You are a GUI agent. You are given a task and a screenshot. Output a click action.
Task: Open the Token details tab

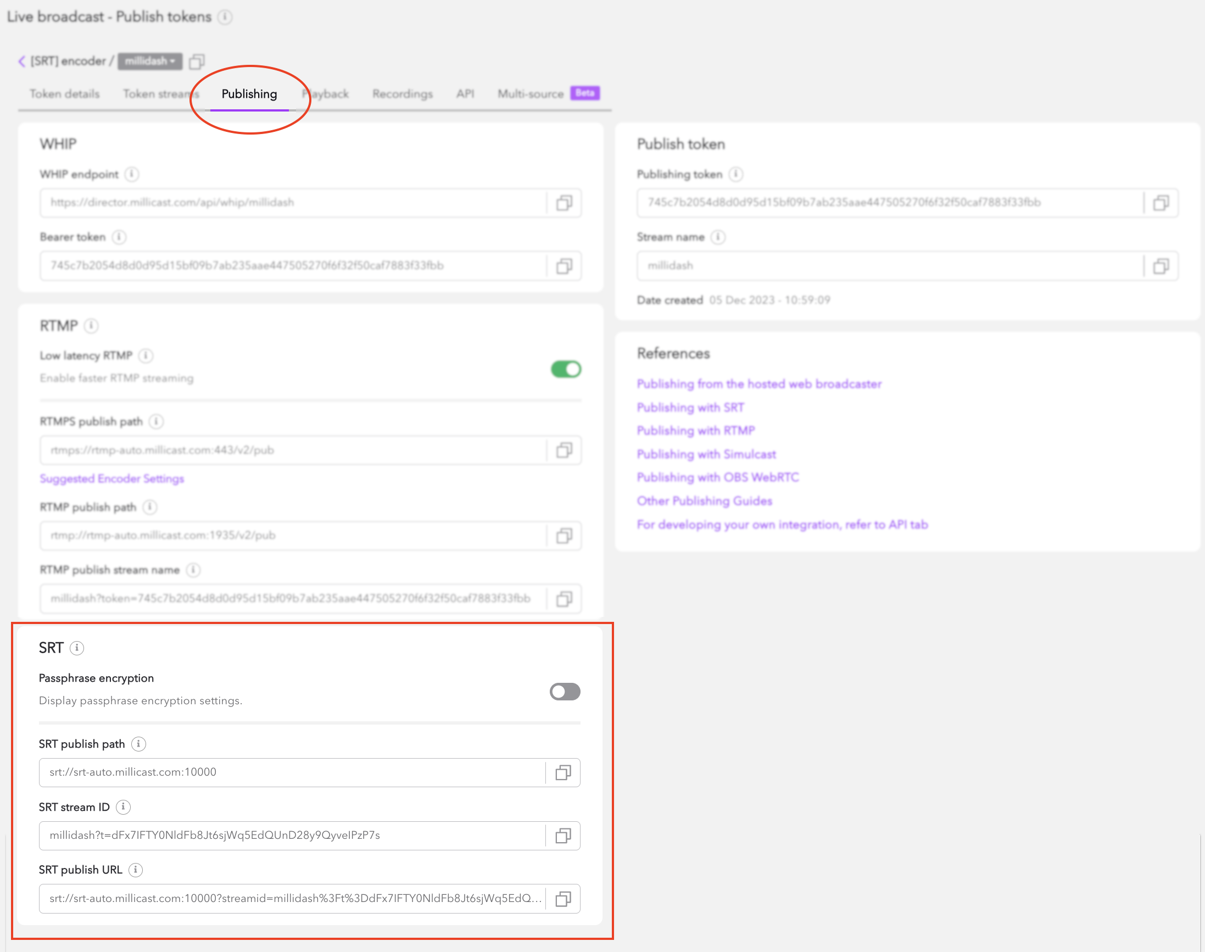(x=65, y=93)
